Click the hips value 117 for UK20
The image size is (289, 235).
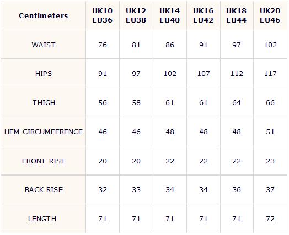[x=270, y=74]
